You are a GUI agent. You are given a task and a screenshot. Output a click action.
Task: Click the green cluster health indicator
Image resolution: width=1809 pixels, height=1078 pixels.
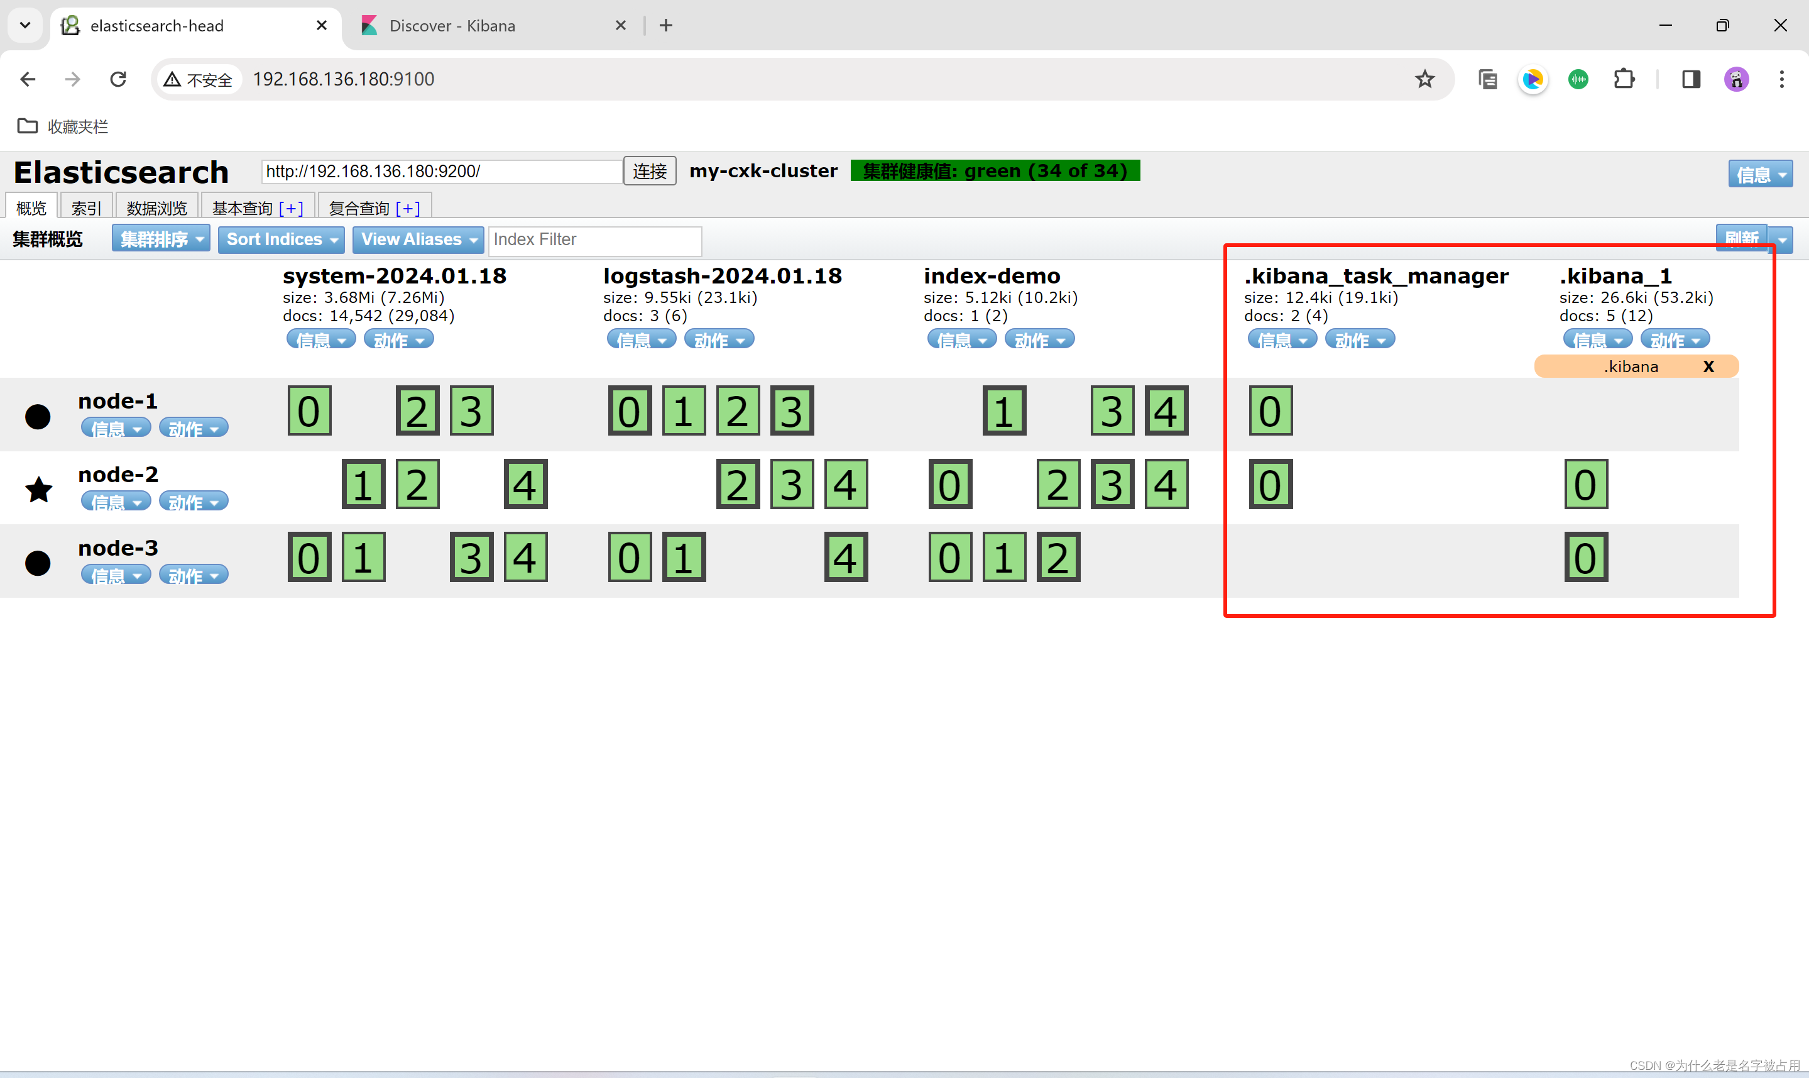(995, 171)
